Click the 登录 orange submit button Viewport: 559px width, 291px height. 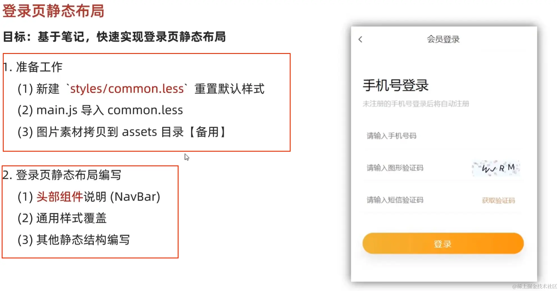tap(443, 243)
